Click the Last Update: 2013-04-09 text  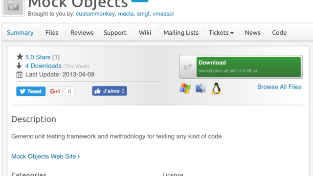[60, 74]
